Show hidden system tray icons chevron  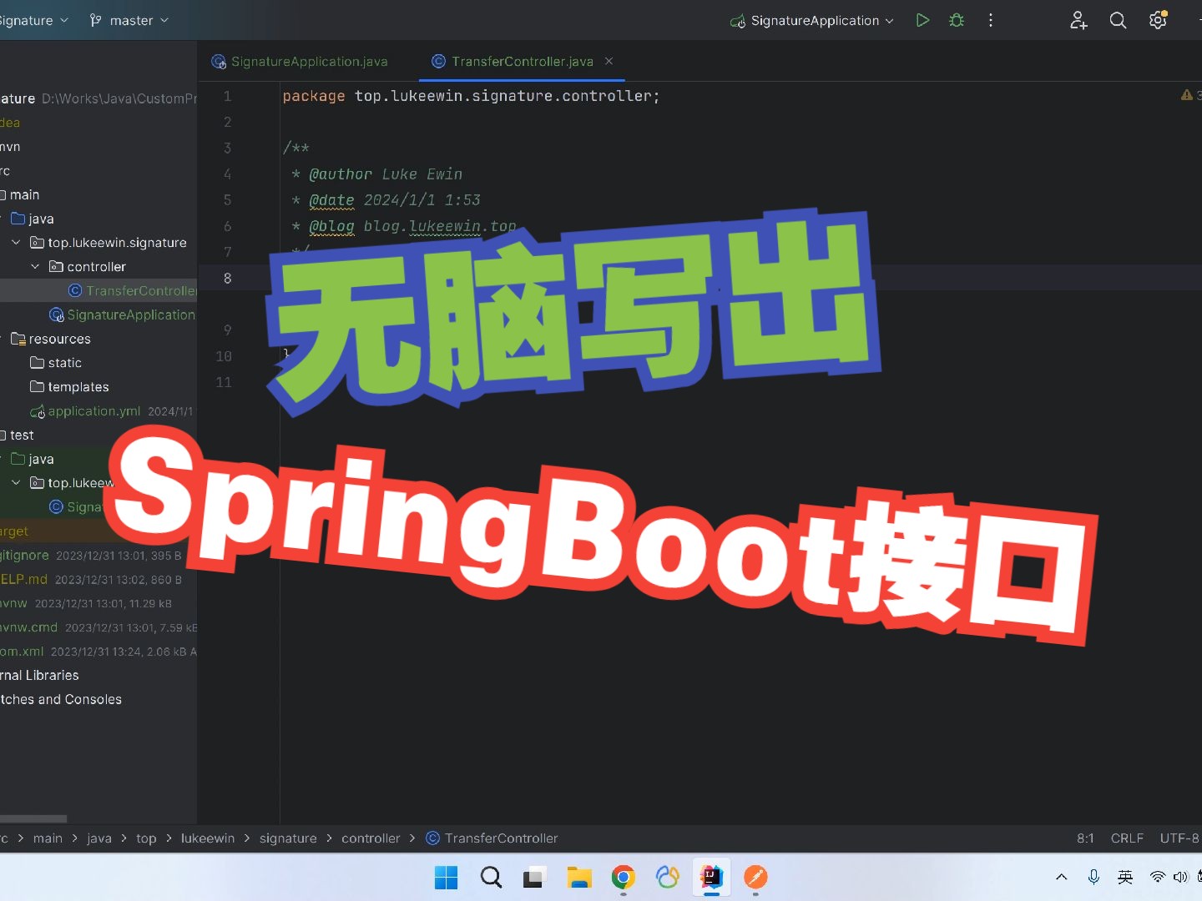click(1061, 877)
